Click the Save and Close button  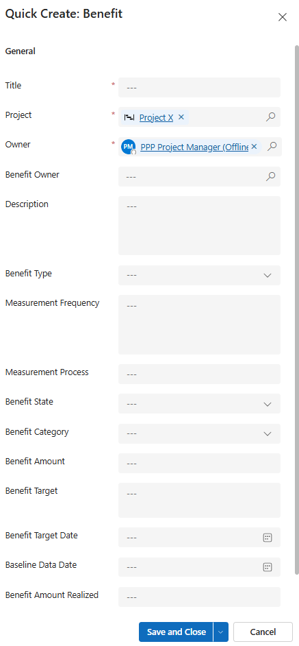(x=176, y=632)
